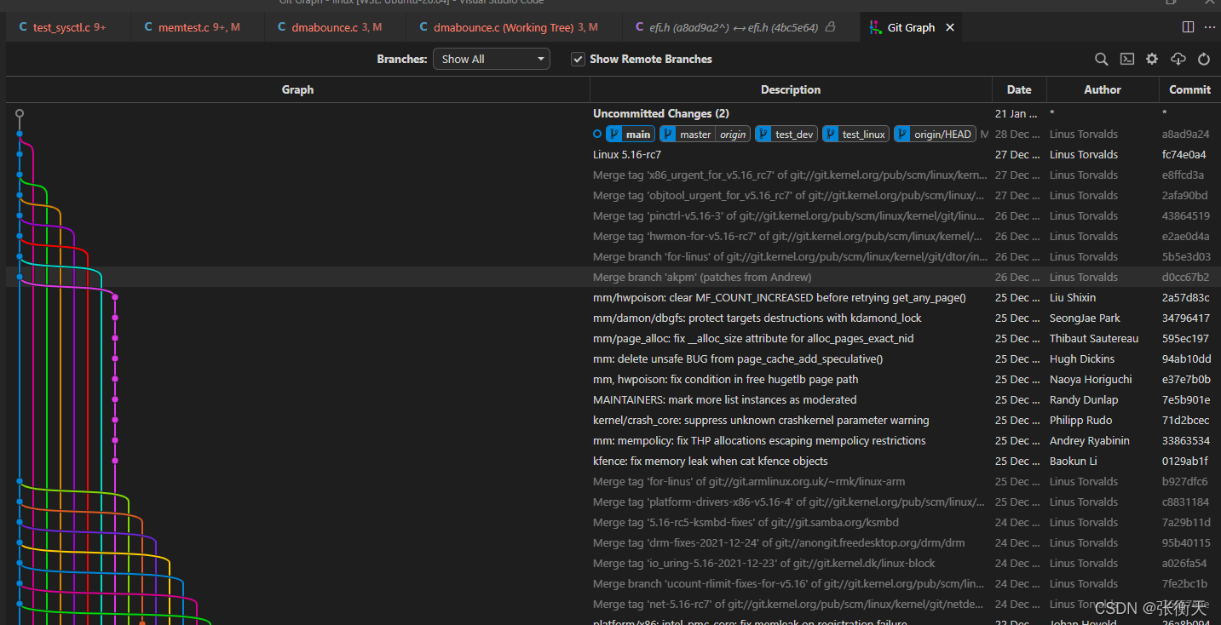Click commit hash a8ad9a24
Screen dimensions: 1221x625
(1185, 134)
